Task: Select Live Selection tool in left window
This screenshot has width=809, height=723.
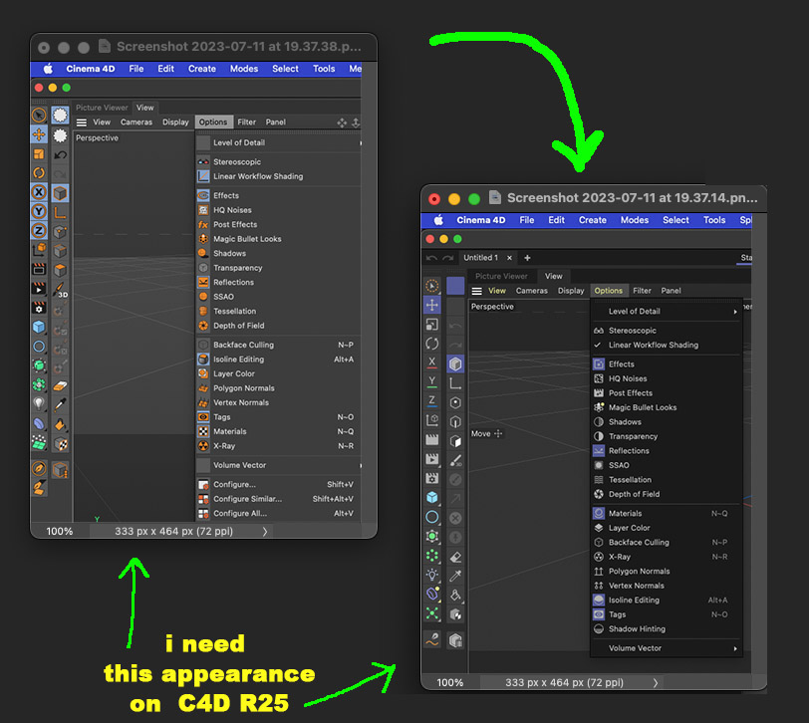Action: tap(39, 115)
